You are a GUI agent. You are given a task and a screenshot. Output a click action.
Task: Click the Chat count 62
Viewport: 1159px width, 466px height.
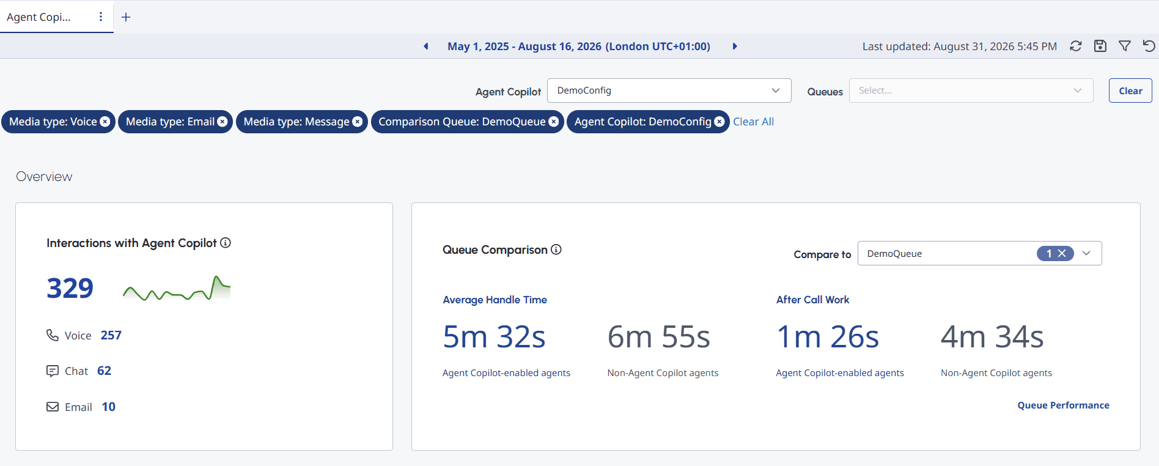[105, 371]
